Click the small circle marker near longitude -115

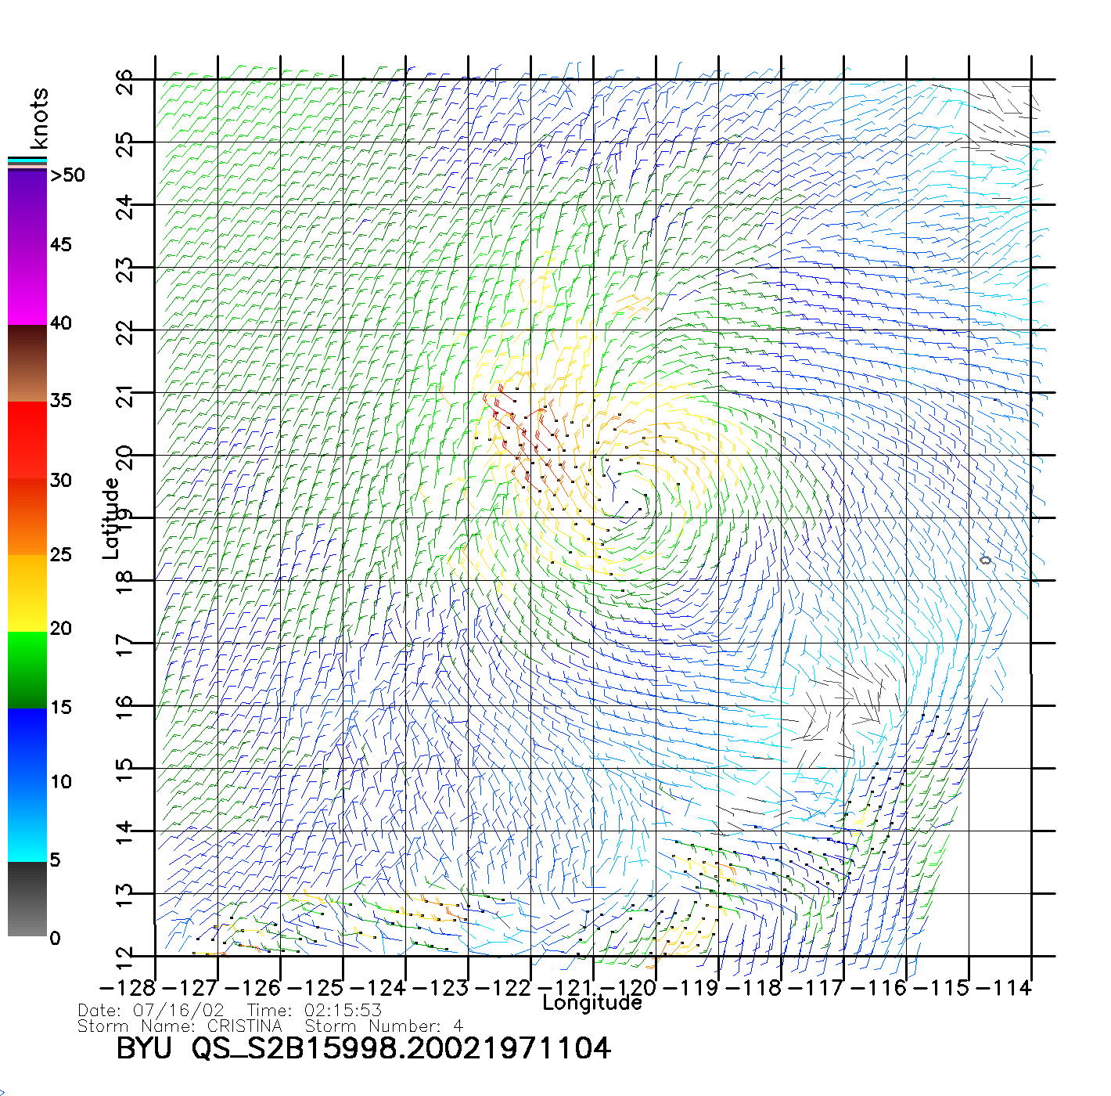tap(985, 560)
